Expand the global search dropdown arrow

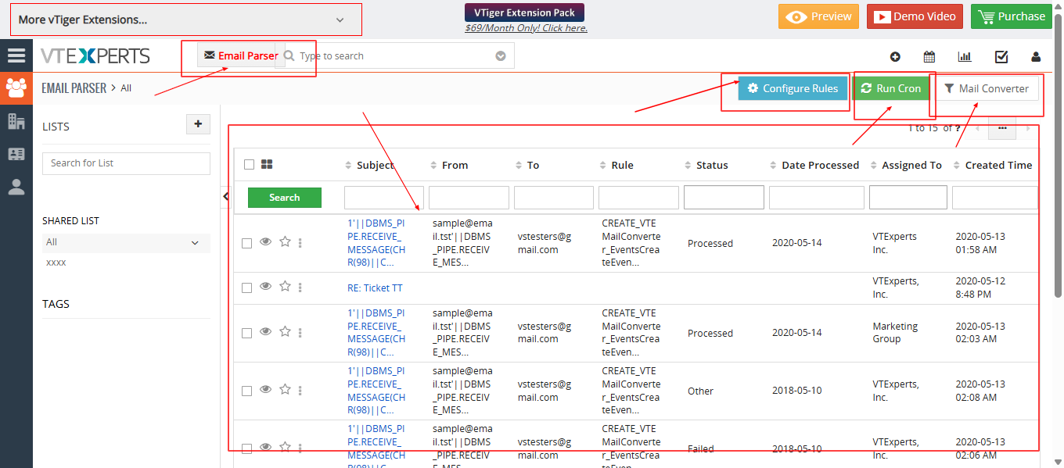coord(501,56)
